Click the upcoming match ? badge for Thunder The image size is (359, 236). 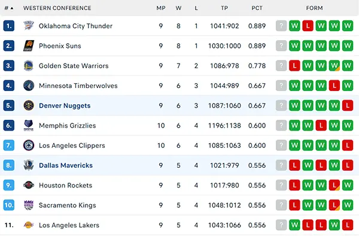coord(281,26)
